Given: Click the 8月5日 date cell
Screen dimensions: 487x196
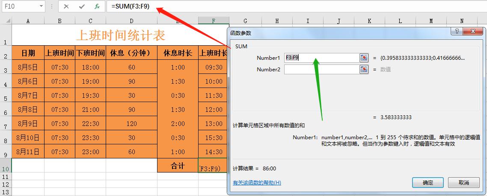Looking at the screenshot, I should (x=28, y=67).
